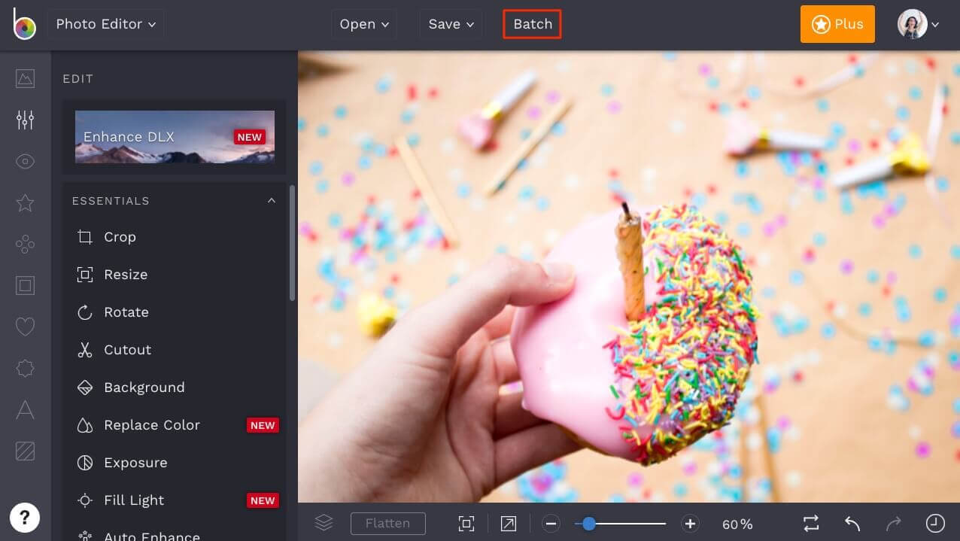Open the Image Manager sidebar icon
This screenshot has width=960, height=541.
[25, 78]
